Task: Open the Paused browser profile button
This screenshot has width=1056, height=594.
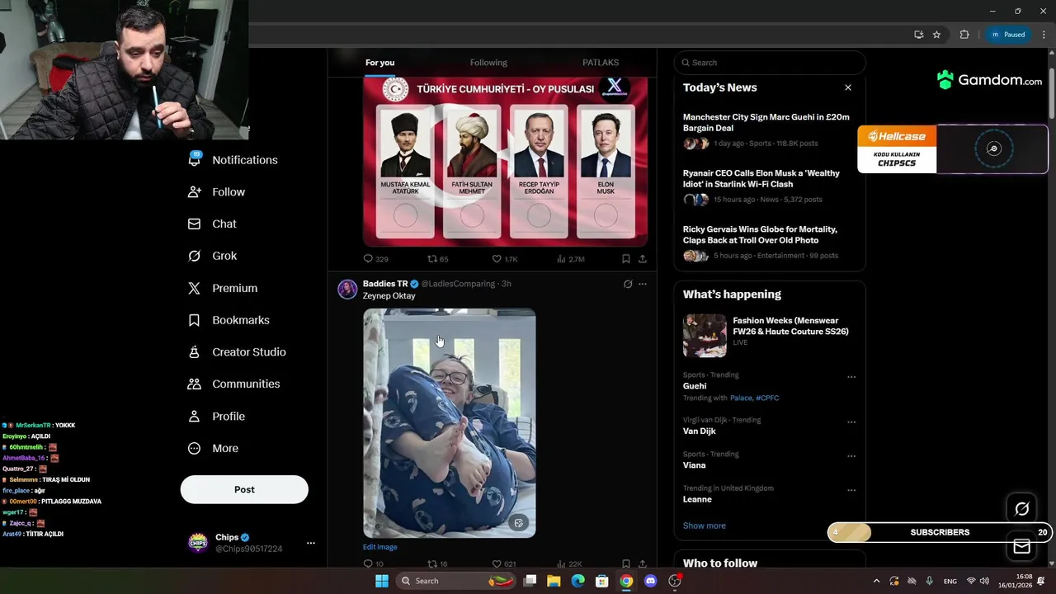Action: [1007, 35]
